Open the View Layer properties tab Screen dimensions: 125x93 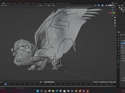point(118,43)
